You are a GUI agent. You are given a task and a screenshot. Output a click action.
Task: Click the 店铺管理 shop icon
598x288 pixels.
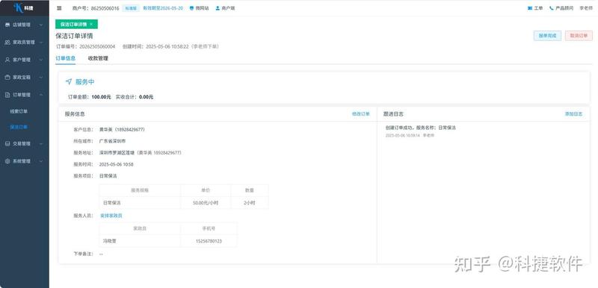pyautogui.click(x=7, y=25)
